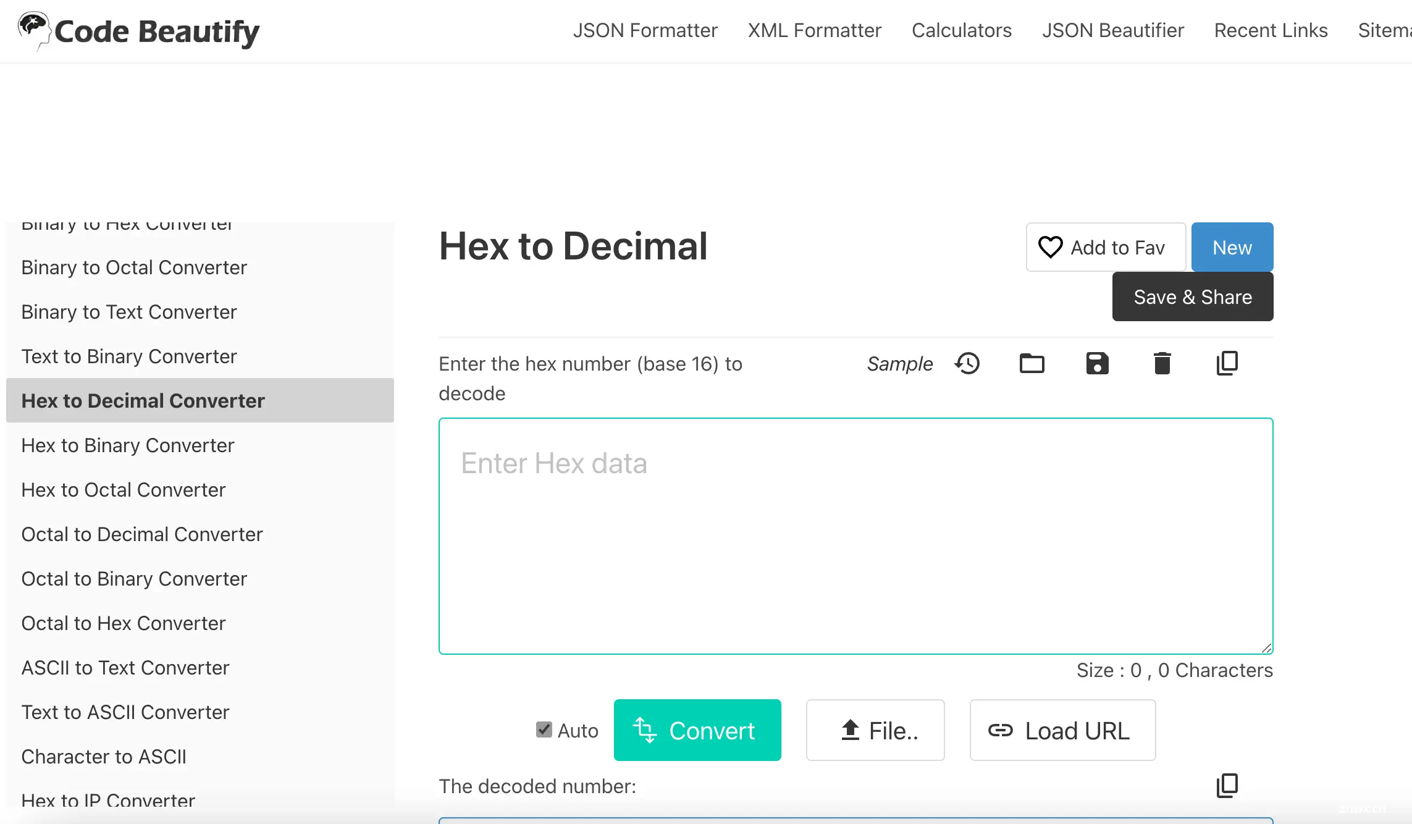
Task: Select Octal to Decimal Converter link
Action: click(142, 534)
